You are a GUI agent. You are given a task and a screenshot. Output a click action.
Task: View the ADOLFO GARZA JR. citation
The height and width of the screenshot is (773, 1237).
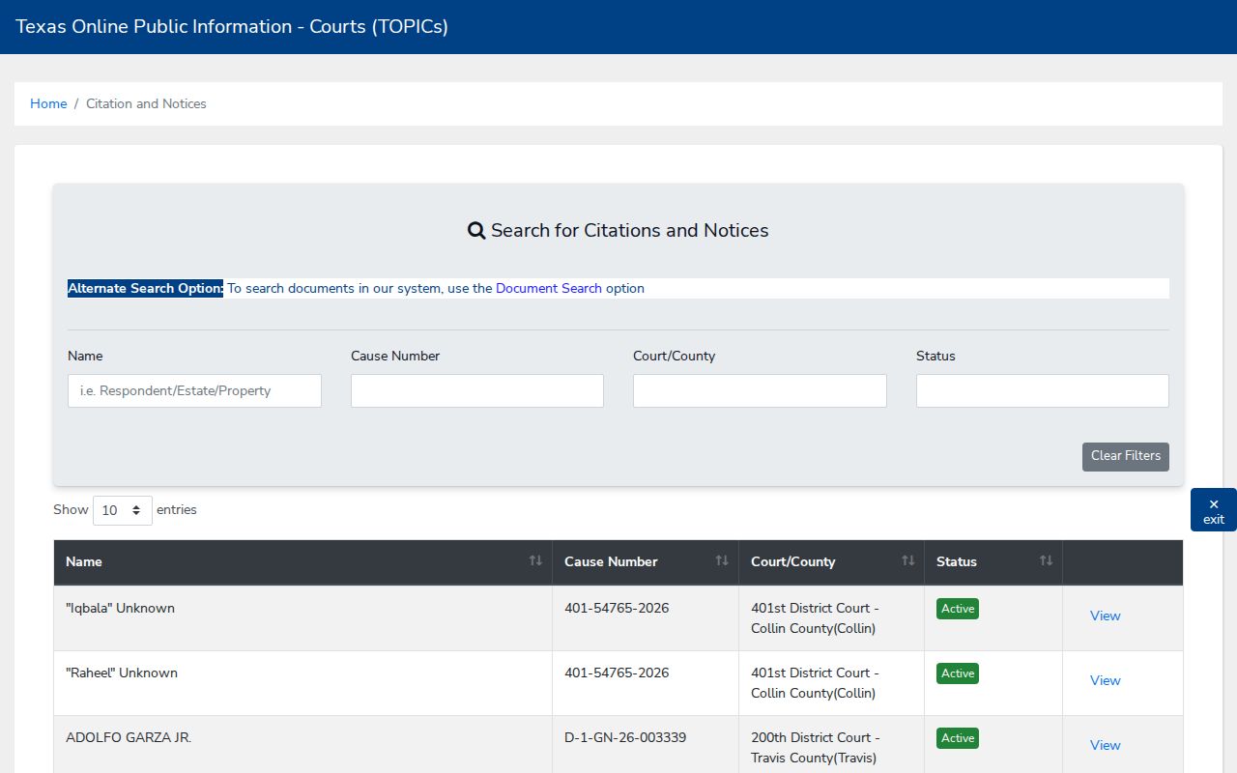(1106, 745)
